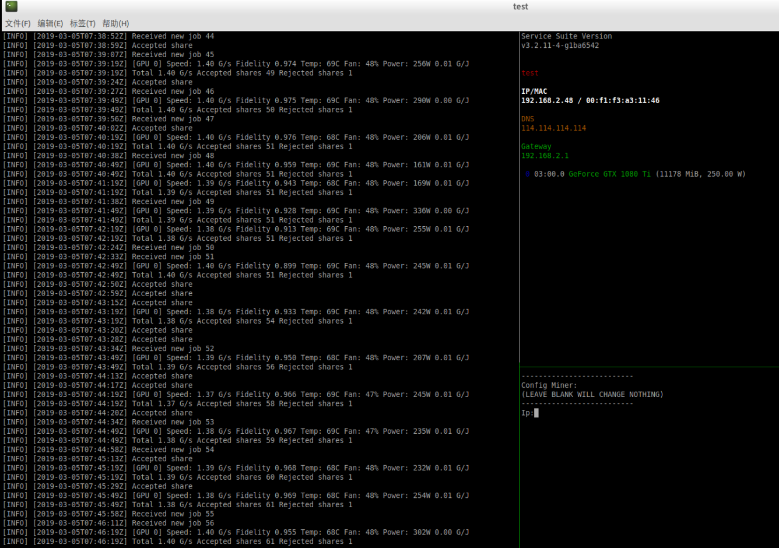Open the 编辑(E) menu

(50, 23)
